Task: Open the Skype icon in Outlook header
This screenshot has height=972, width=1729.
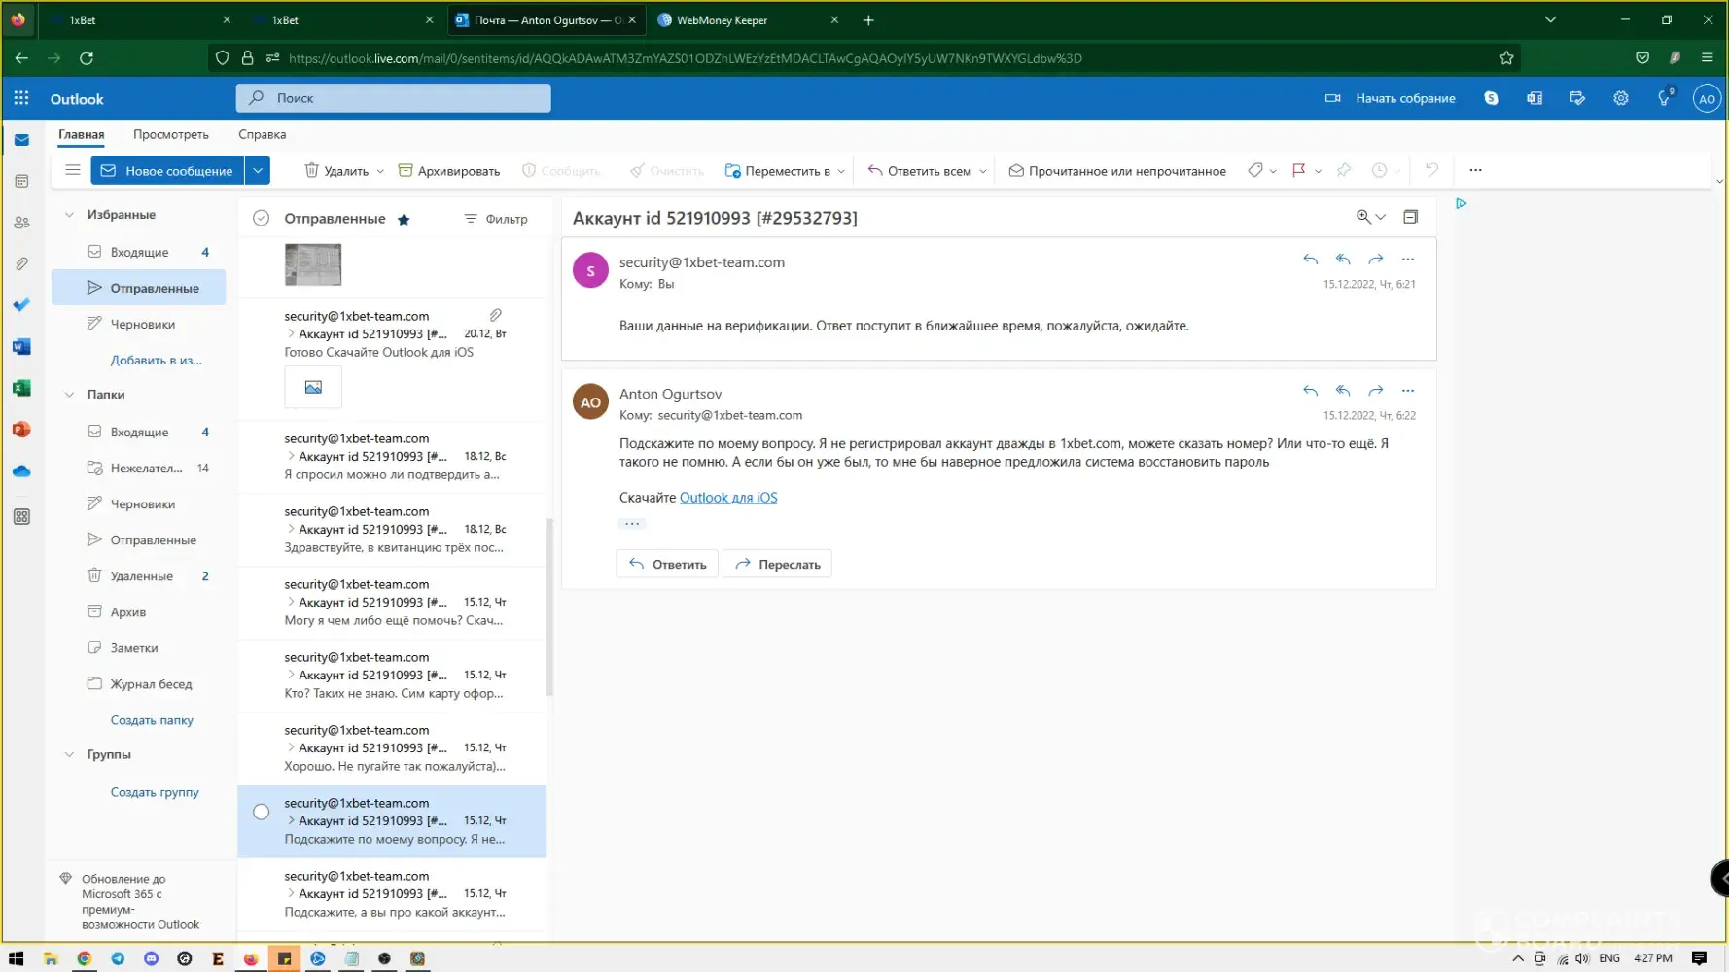Action: coord(1491,98)
